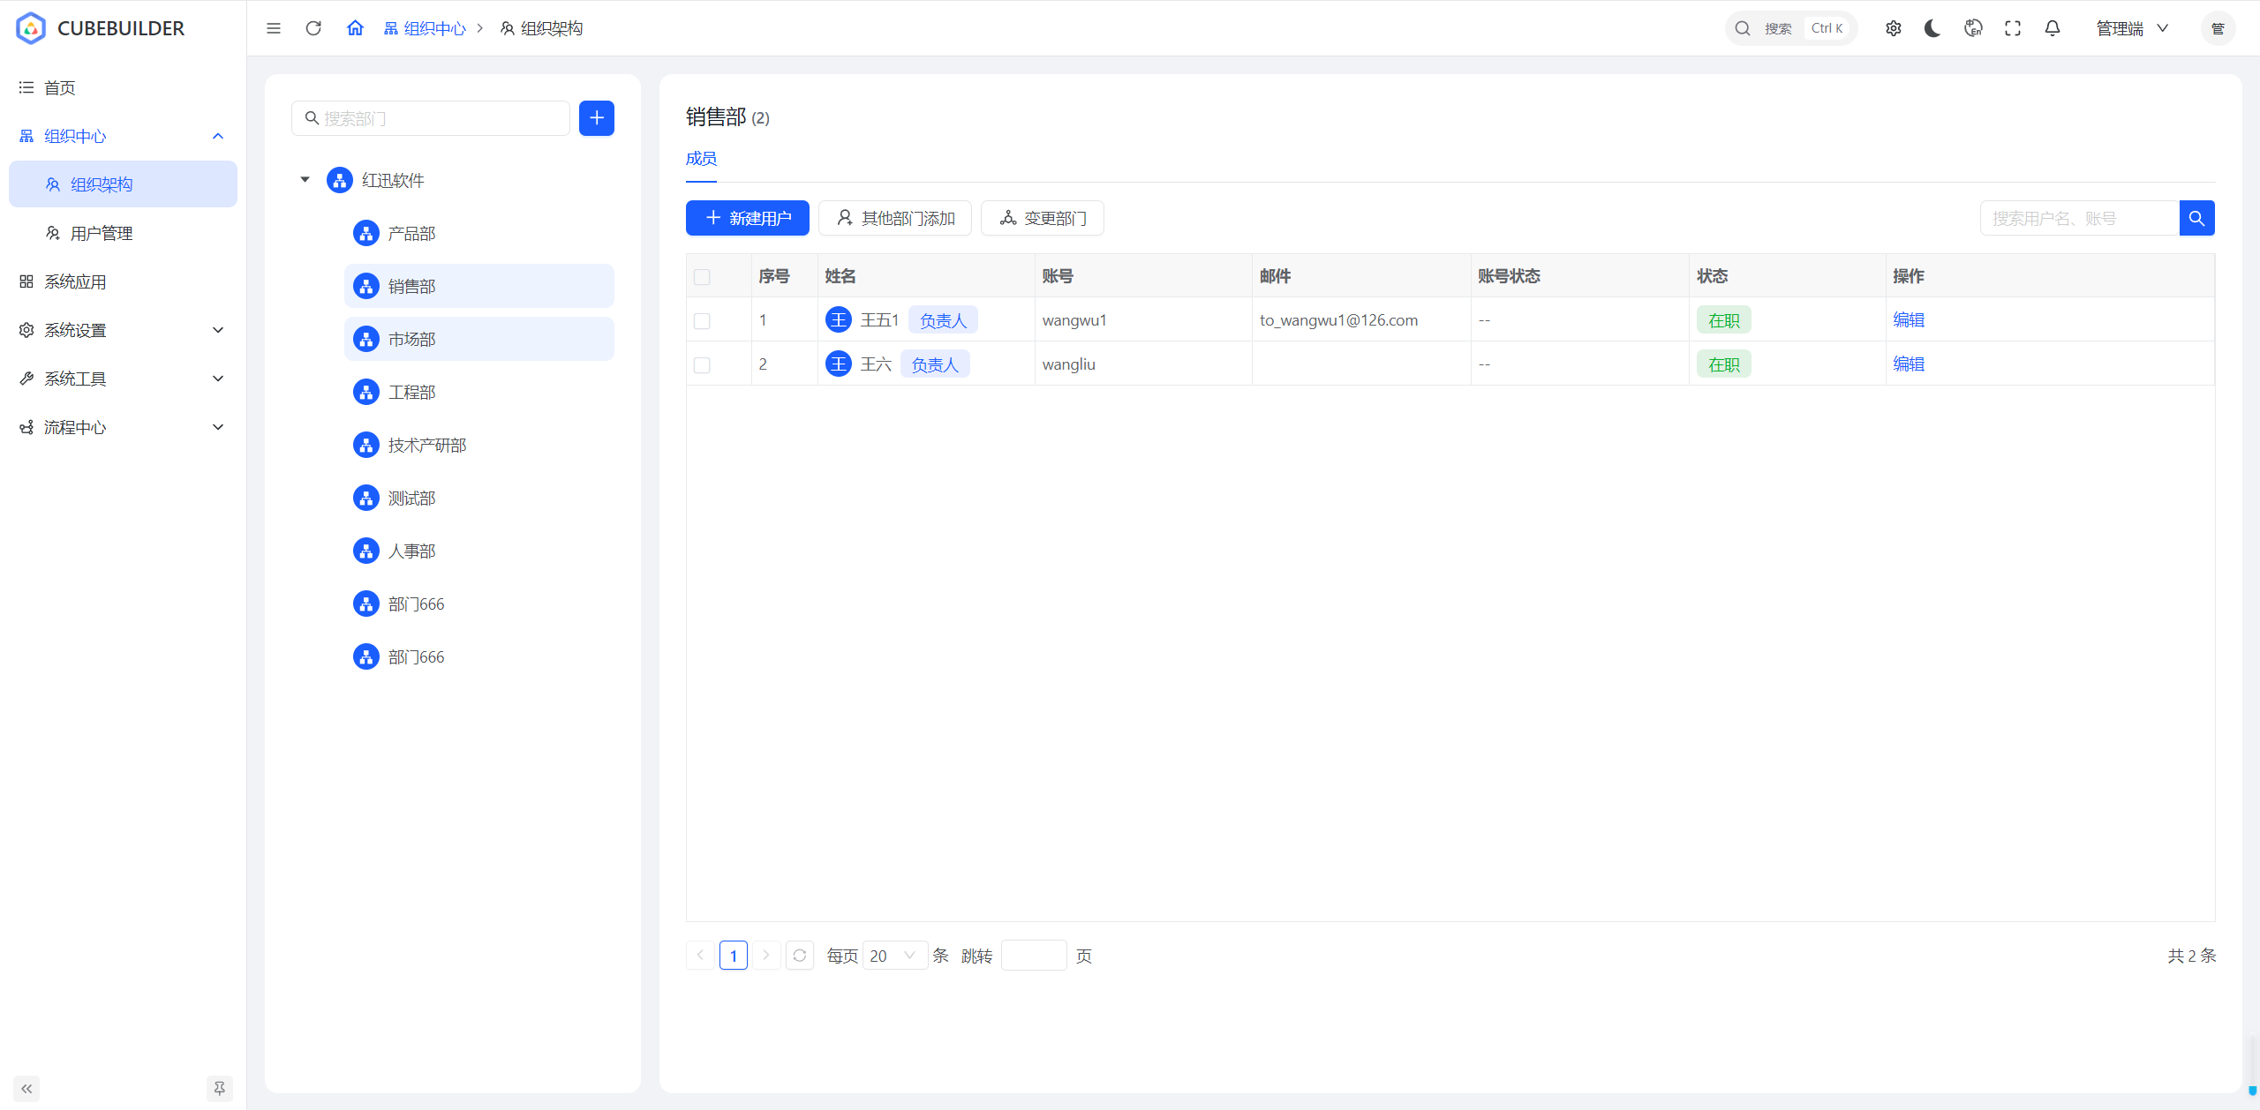The height and width of the screenshot is (1110, 2260).
Task: Check the select-all checkbox in the table header
Action: 702,277
